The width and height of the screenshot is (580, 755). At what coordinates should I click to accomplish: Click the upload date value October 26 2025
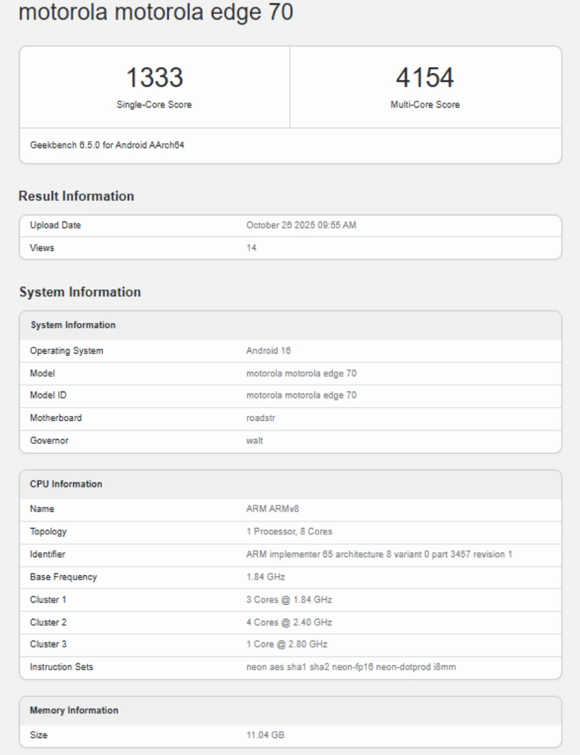click(x=302, y=225)
